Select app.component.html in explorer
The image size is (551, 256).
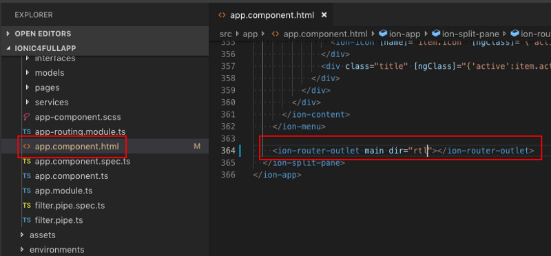[x=77, y=146]
